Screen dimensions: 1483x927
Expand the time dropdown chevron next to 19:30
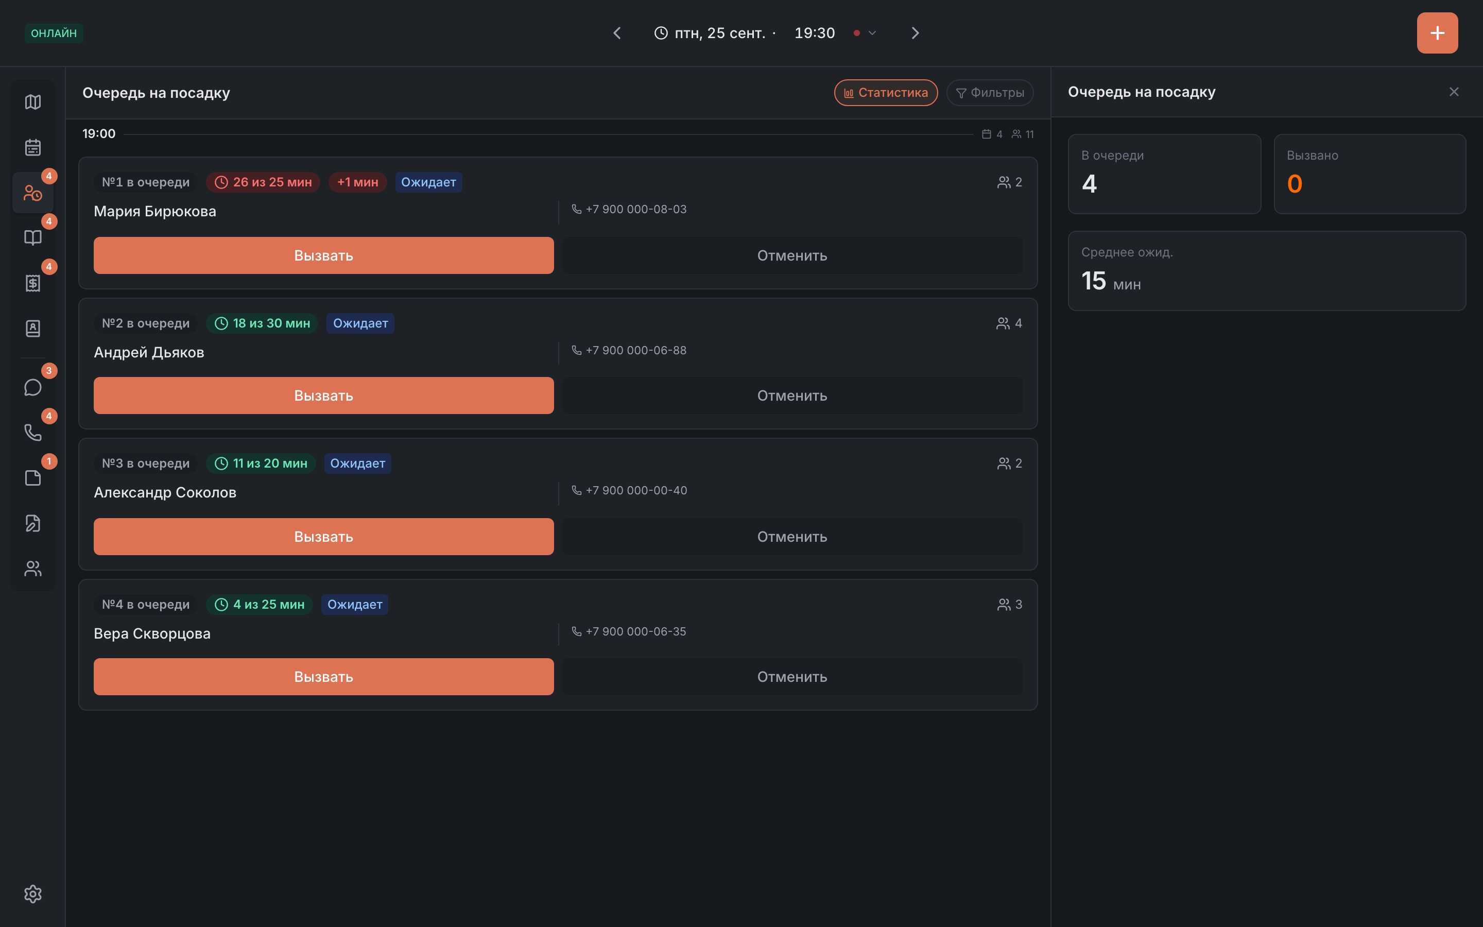(872, 33)
